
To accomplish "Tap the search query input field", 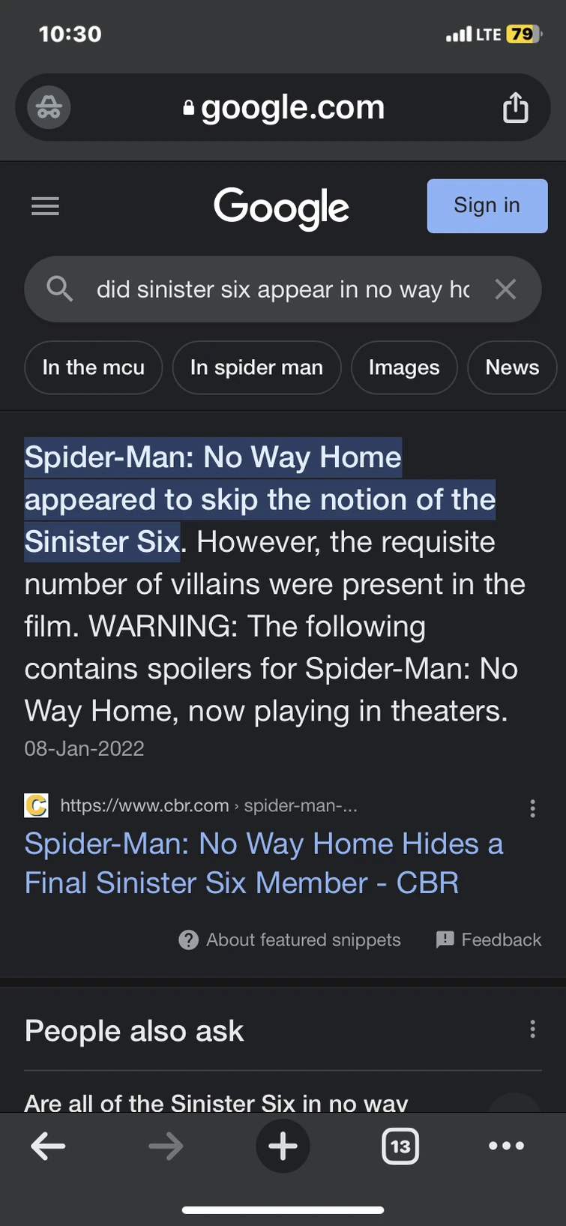I will coord(283,289).
